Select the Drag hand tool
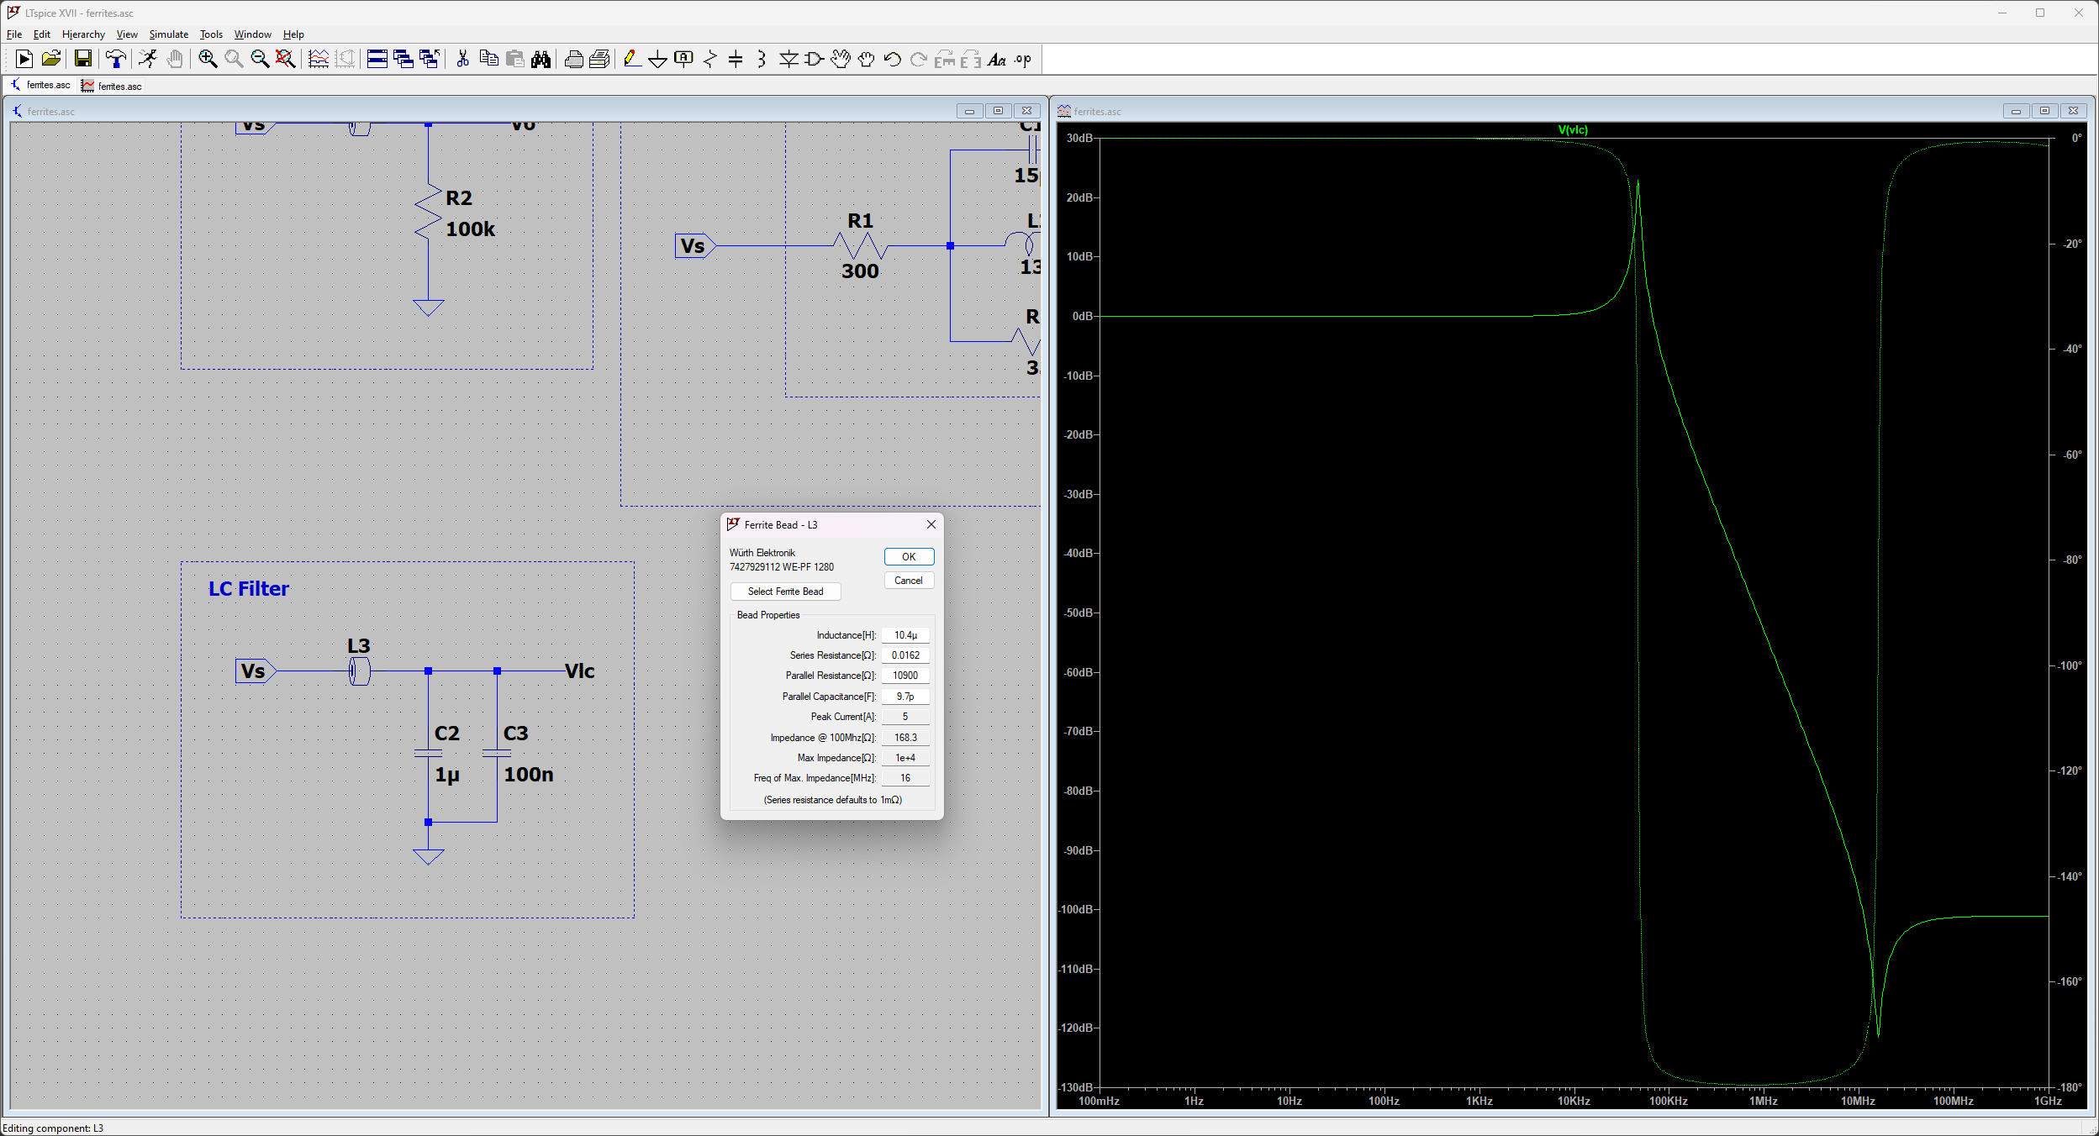This screenshot has height=1136, width=2099. [x=867, y=59]
